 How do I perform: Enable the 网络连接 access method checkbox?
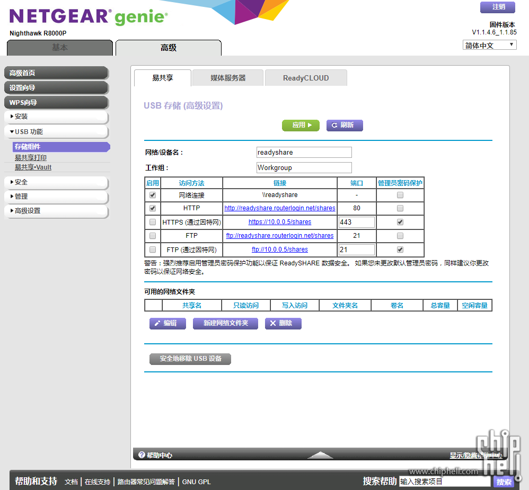(153, 195)
